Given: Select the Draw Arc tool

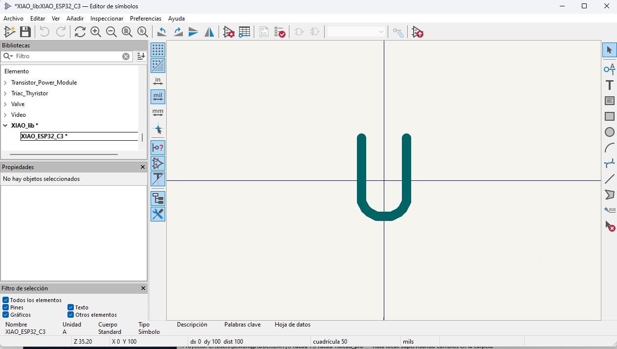Looking at the screenshot, I should pyautogui.click(x=610, y=148).
